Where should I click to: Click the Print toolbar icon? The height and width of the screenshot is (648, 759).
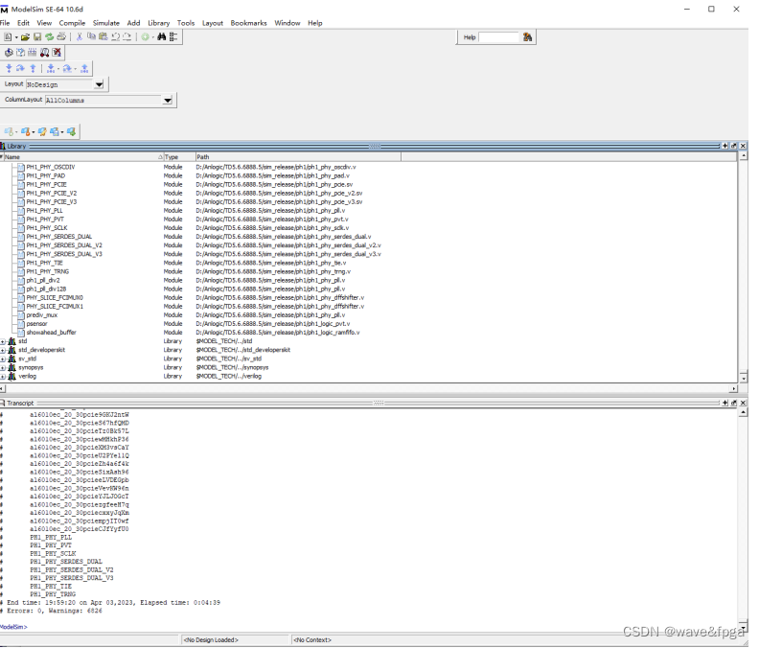pos(61,36)
